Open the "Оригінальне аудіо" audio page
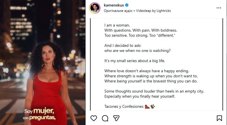 [118, 11]
